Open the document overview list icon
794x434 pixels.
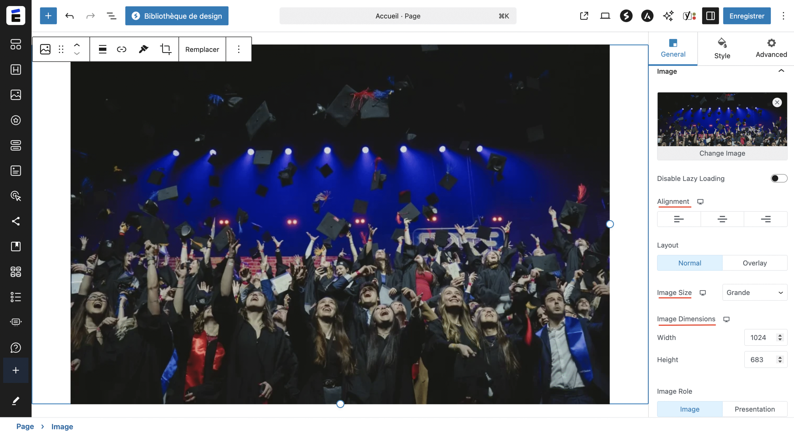[x=111, y=16]
